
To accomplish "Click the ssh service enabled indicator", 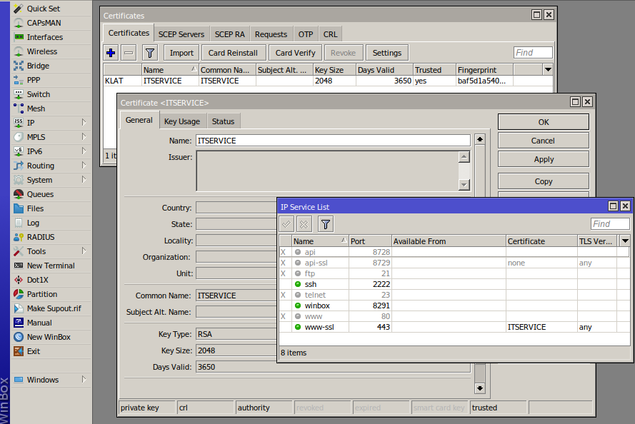I will (x=297, y=284).
